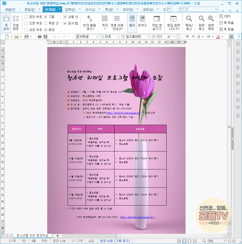
Task: Uncheck 그림 checkbox
Action: (46, 17)
